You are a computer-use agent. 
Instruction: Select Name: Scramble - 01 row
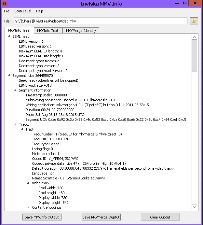[68, 178]
